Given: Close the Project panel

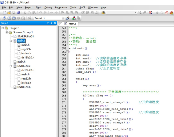Looking at the screenshot, I should 55,23.
